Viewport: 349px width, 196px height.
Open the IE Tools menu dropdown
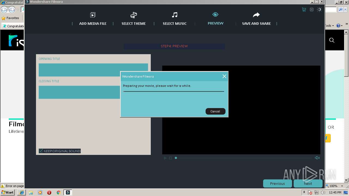329,26
